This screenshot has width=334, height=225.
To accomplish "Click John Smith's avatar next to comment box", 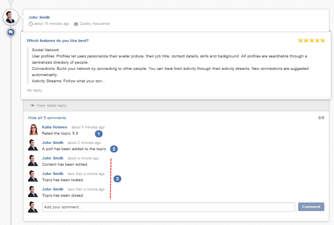I will point(33,207).
